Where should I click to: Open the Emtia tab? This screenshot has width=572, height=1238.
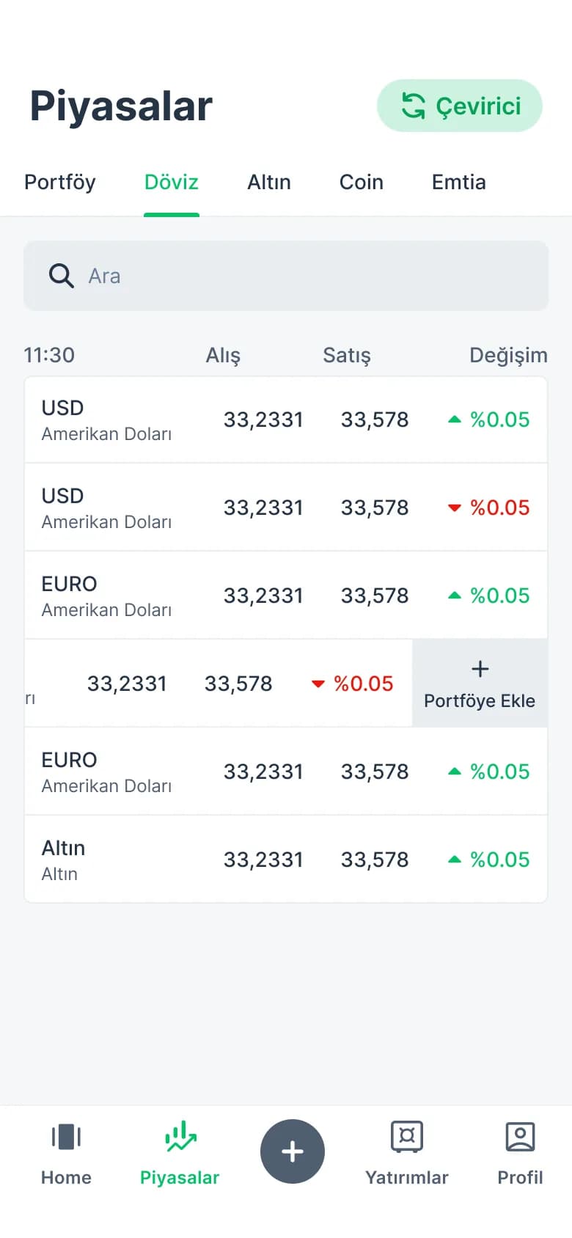[459, 182]
